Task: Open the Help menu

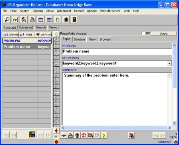Action: [x=136, y=11]
